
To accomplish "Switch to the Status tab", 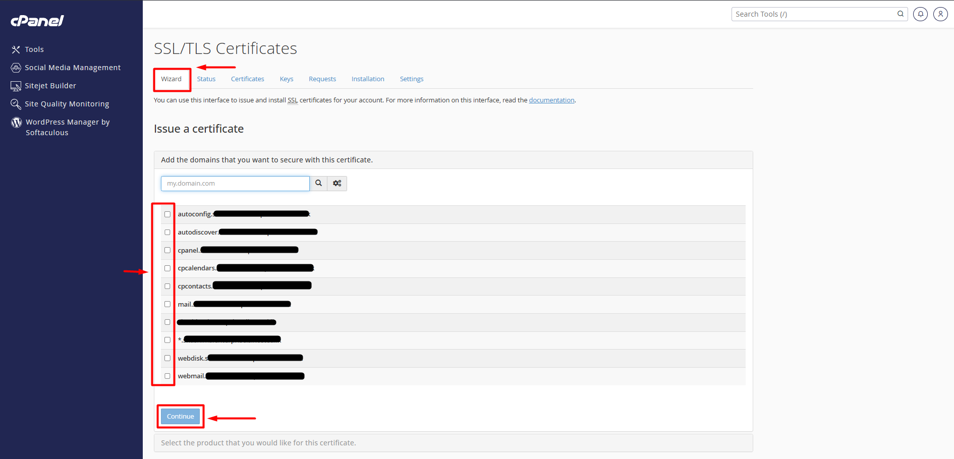I will point(206,79).
